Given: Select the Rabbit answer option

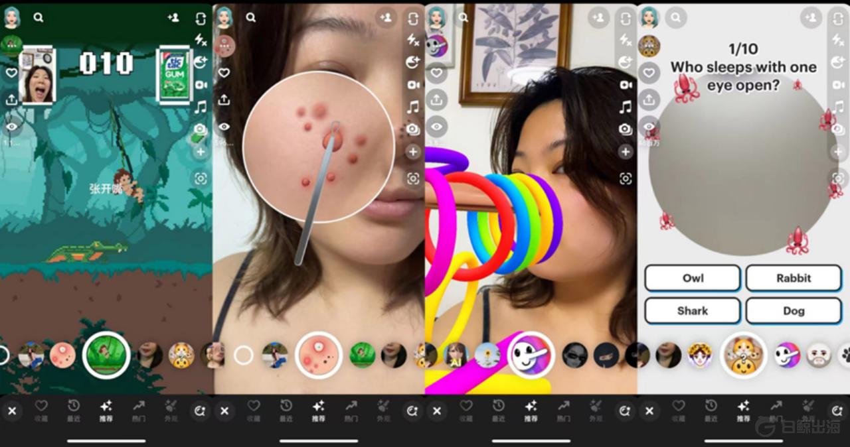Looking at the screenshot, I should (794, 279).
